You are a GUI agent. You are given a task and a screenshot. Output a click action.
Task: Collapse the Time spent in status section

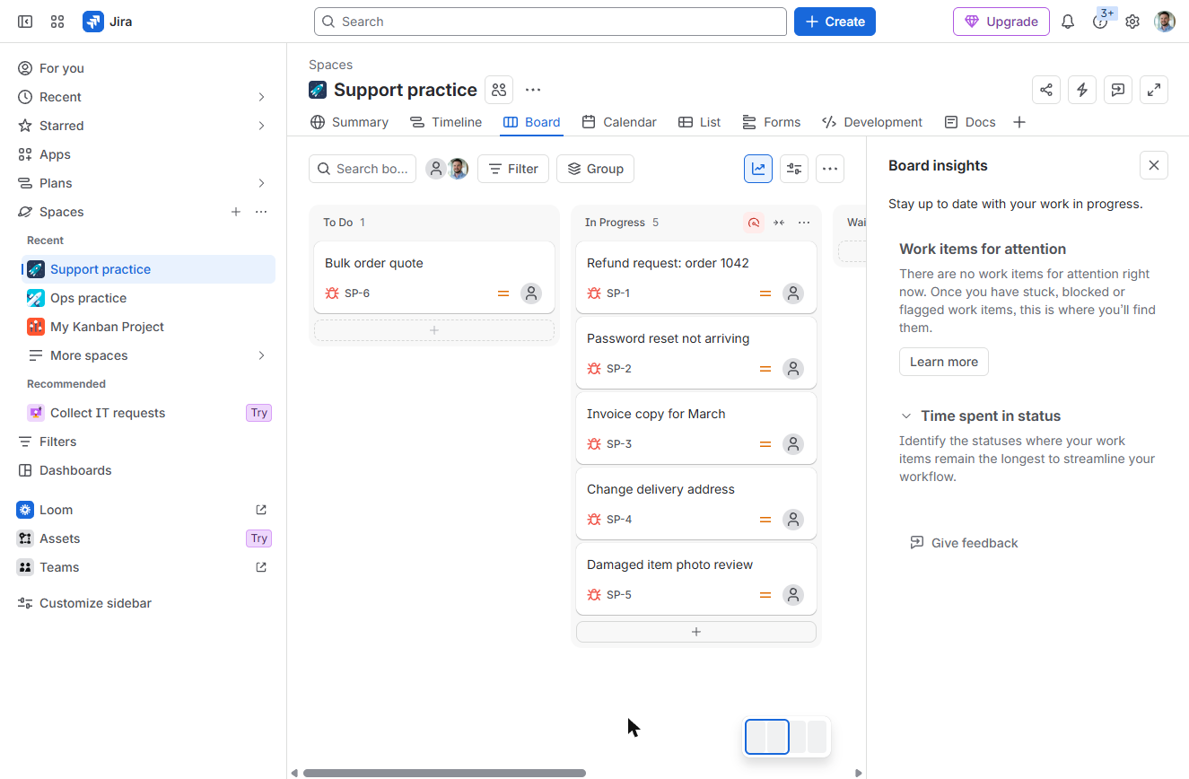point(906,416)
